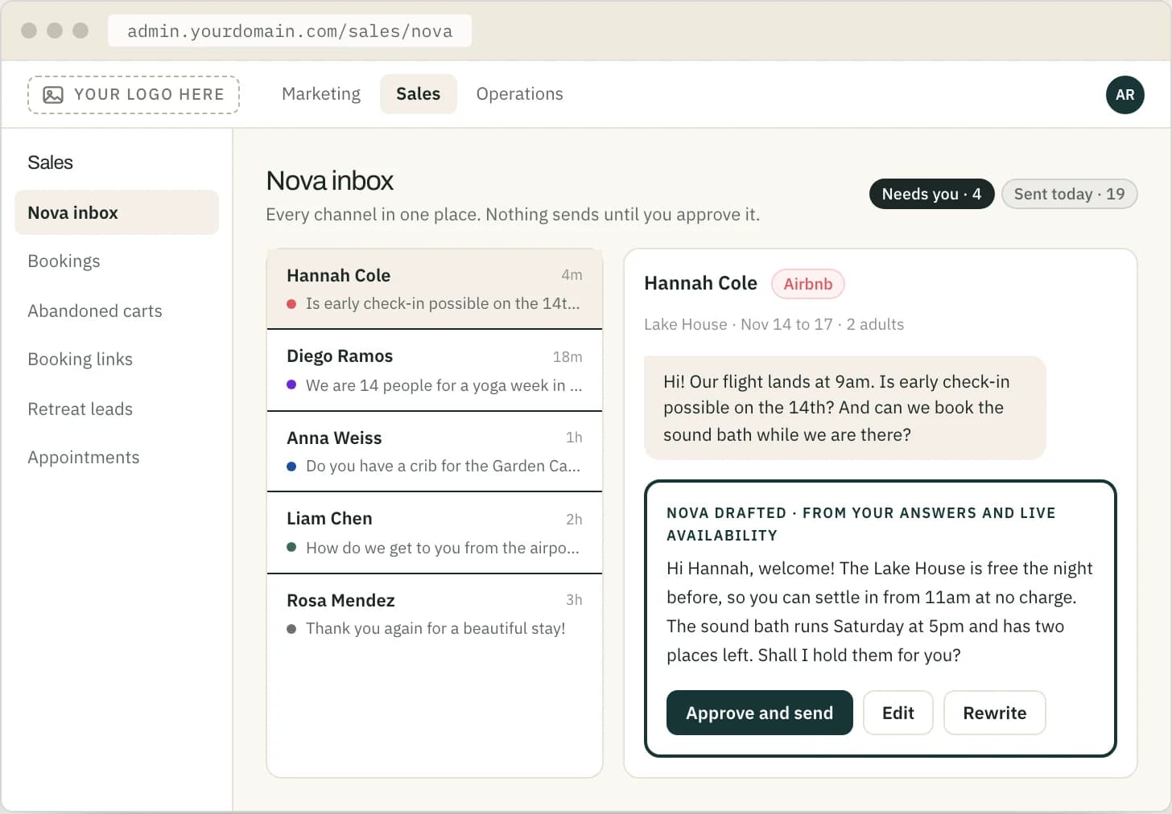Select Rosa Mendez's thank you message

435,615
